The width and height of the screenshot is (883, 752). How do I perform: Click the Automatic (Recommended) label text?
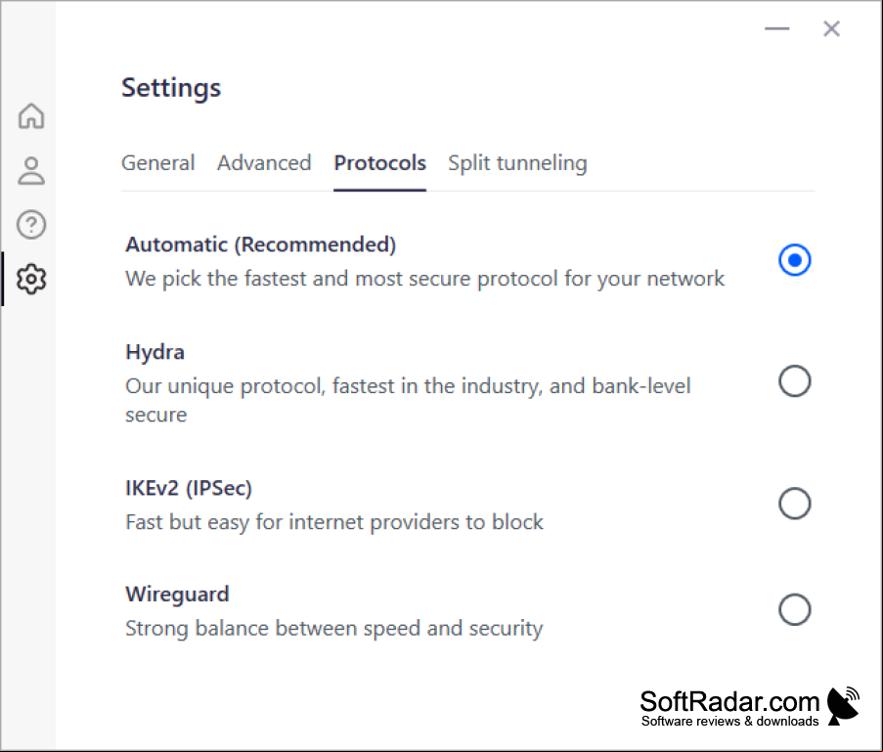[x=261, y=245]
